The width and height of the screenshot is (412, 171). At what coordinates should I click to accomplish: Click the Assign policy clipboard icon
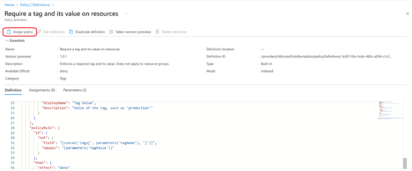click(9, 32)
